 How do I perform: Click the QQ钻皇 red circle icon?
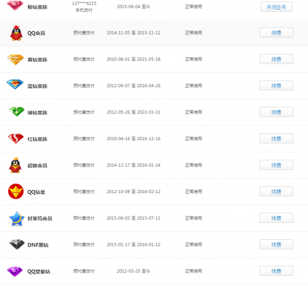[x=16, y=192]
